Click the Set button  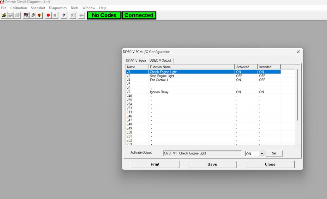274,154
